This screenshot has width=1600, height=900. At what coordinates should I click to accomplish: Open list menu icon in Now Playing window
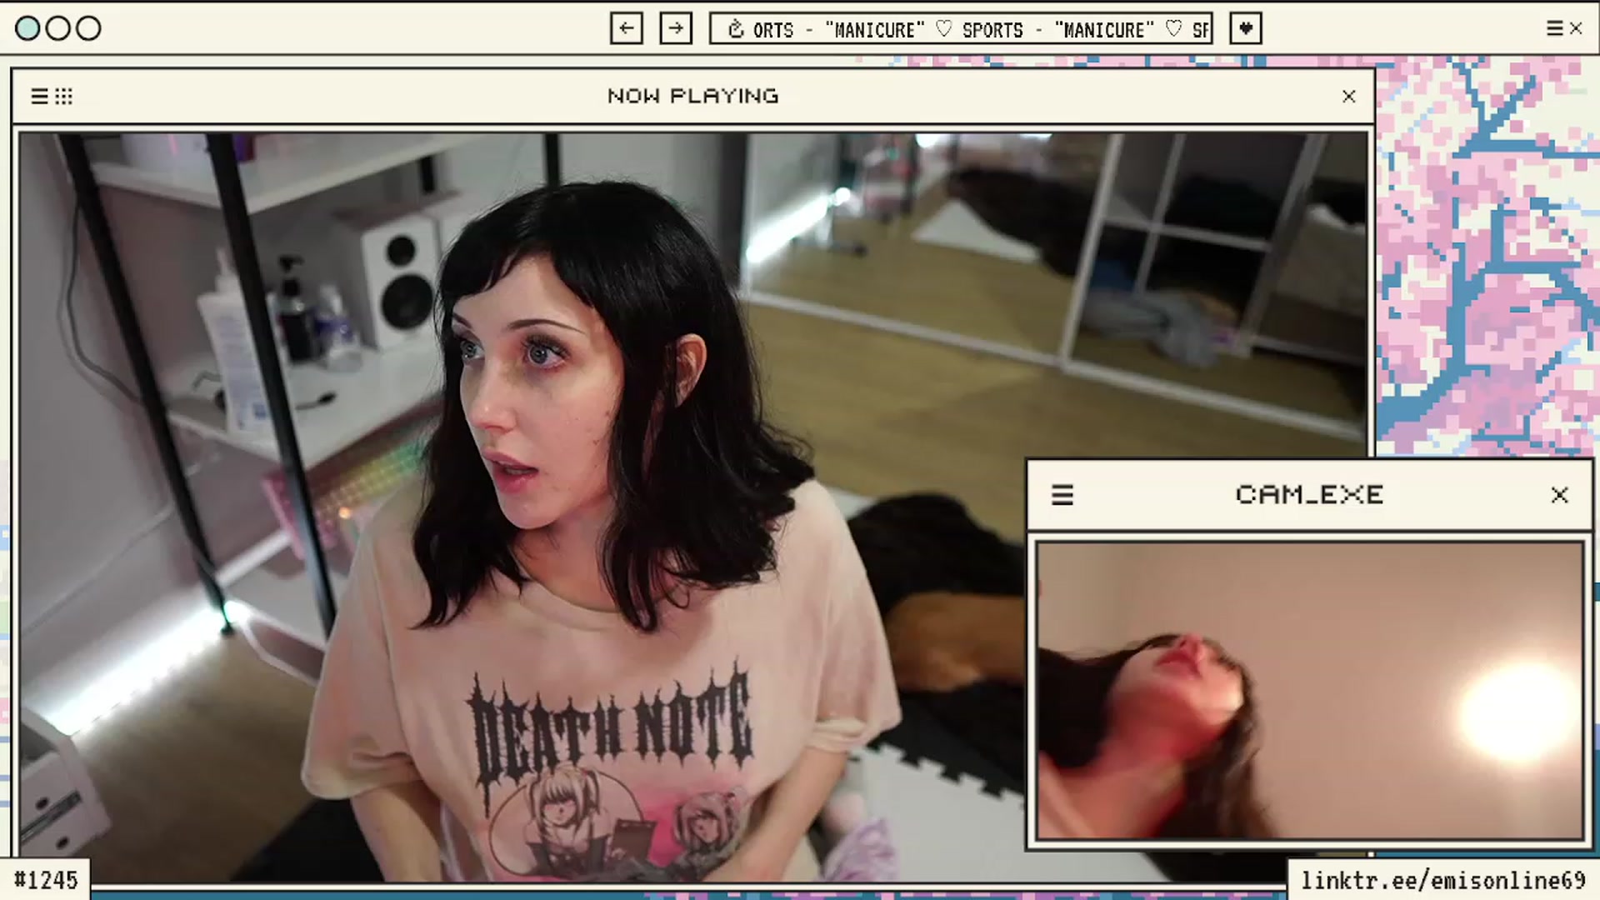click(x=39, y=97)
